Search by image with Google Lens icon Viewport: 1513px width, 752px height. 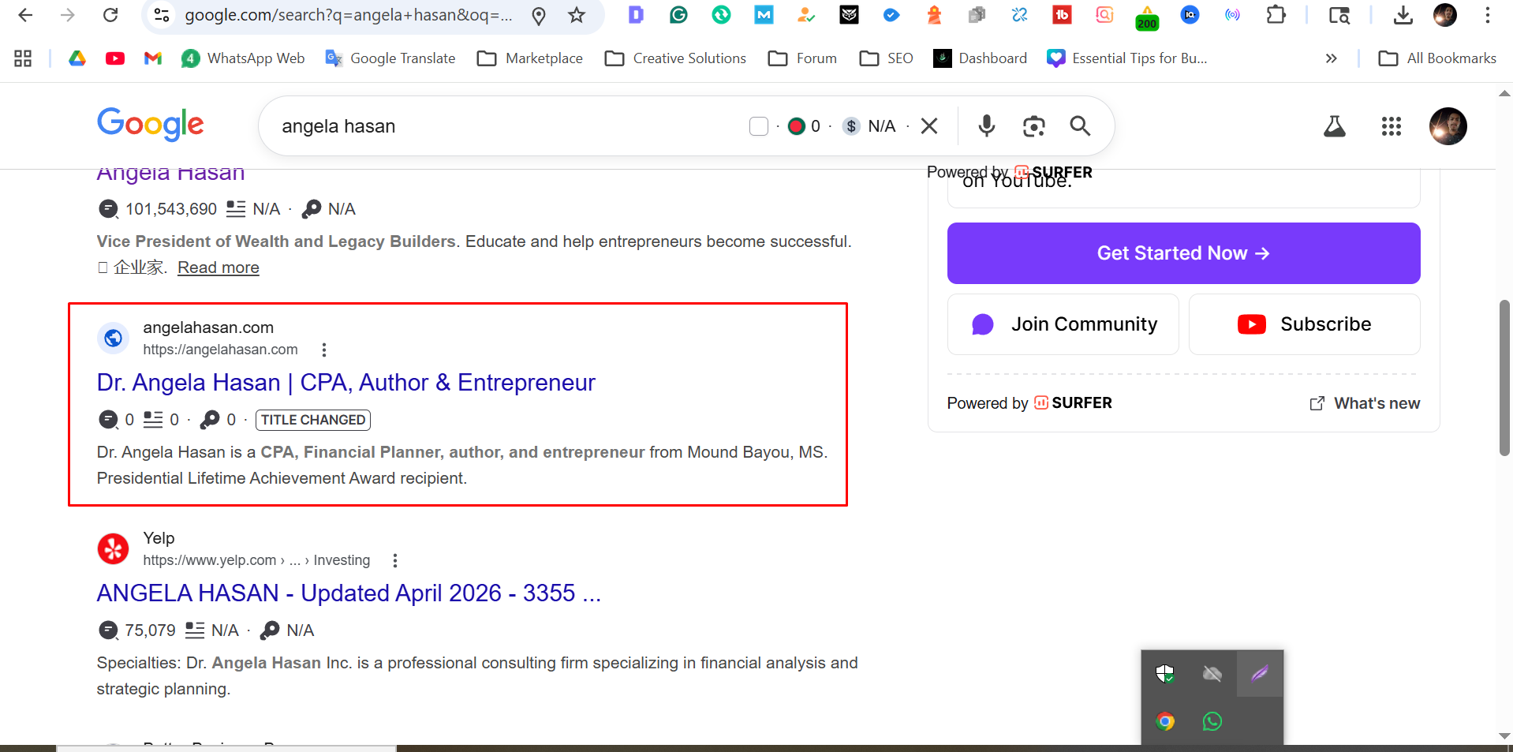pyautogui.click(x=1033, y=125)
